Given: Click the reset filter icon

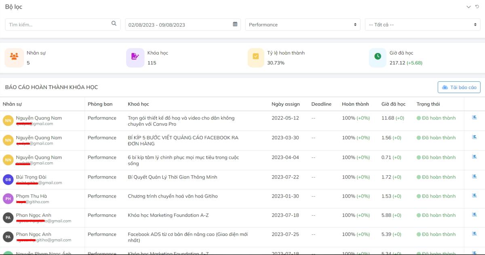Looking at the screenshot, I should 477,7.
